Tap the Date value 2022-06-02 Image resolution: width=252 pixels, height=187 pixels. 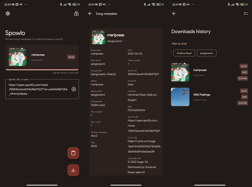pyautogui.click(x=135, y=54)
